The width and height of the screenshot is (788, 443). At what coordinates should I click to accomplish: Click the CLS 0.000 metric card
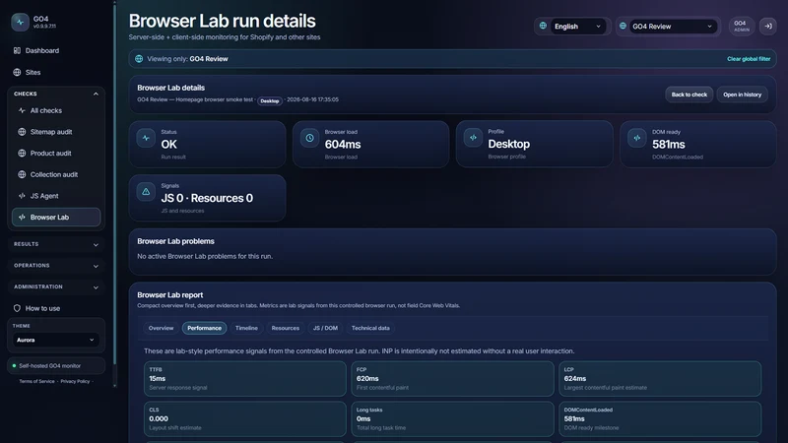tap(244, 419)
